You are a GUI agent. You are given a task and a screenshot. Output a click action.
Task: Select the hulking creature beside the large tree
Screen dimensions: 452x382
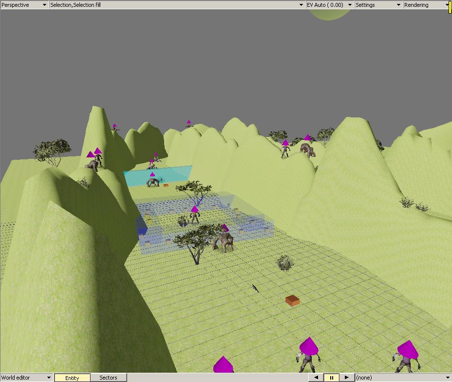[224, 242]
